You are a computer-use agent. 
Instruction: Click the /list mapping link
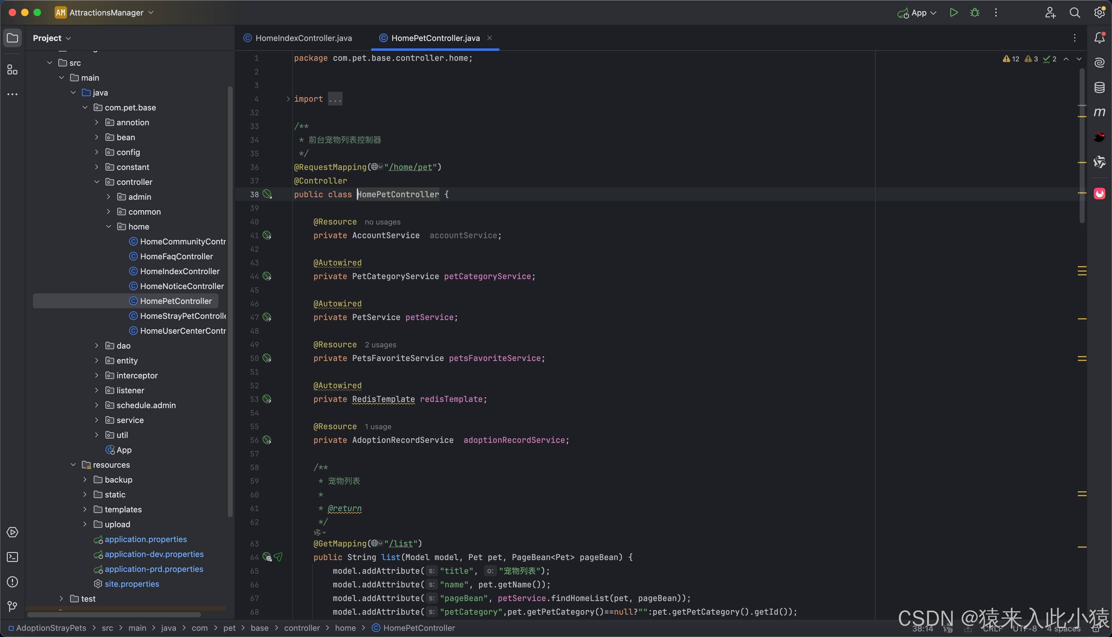click(x=401, y=543)
